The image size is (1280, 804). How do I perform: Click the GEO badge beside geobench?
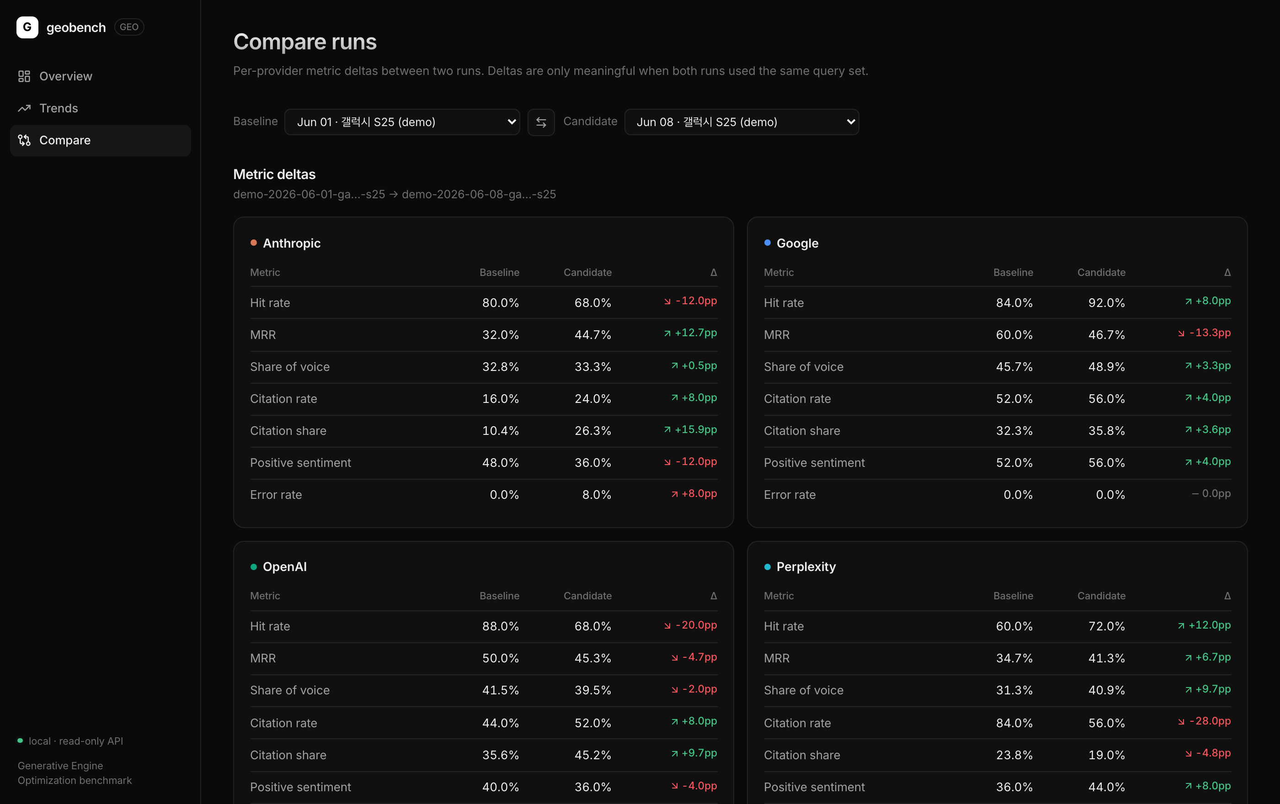[x=128, y=27]
